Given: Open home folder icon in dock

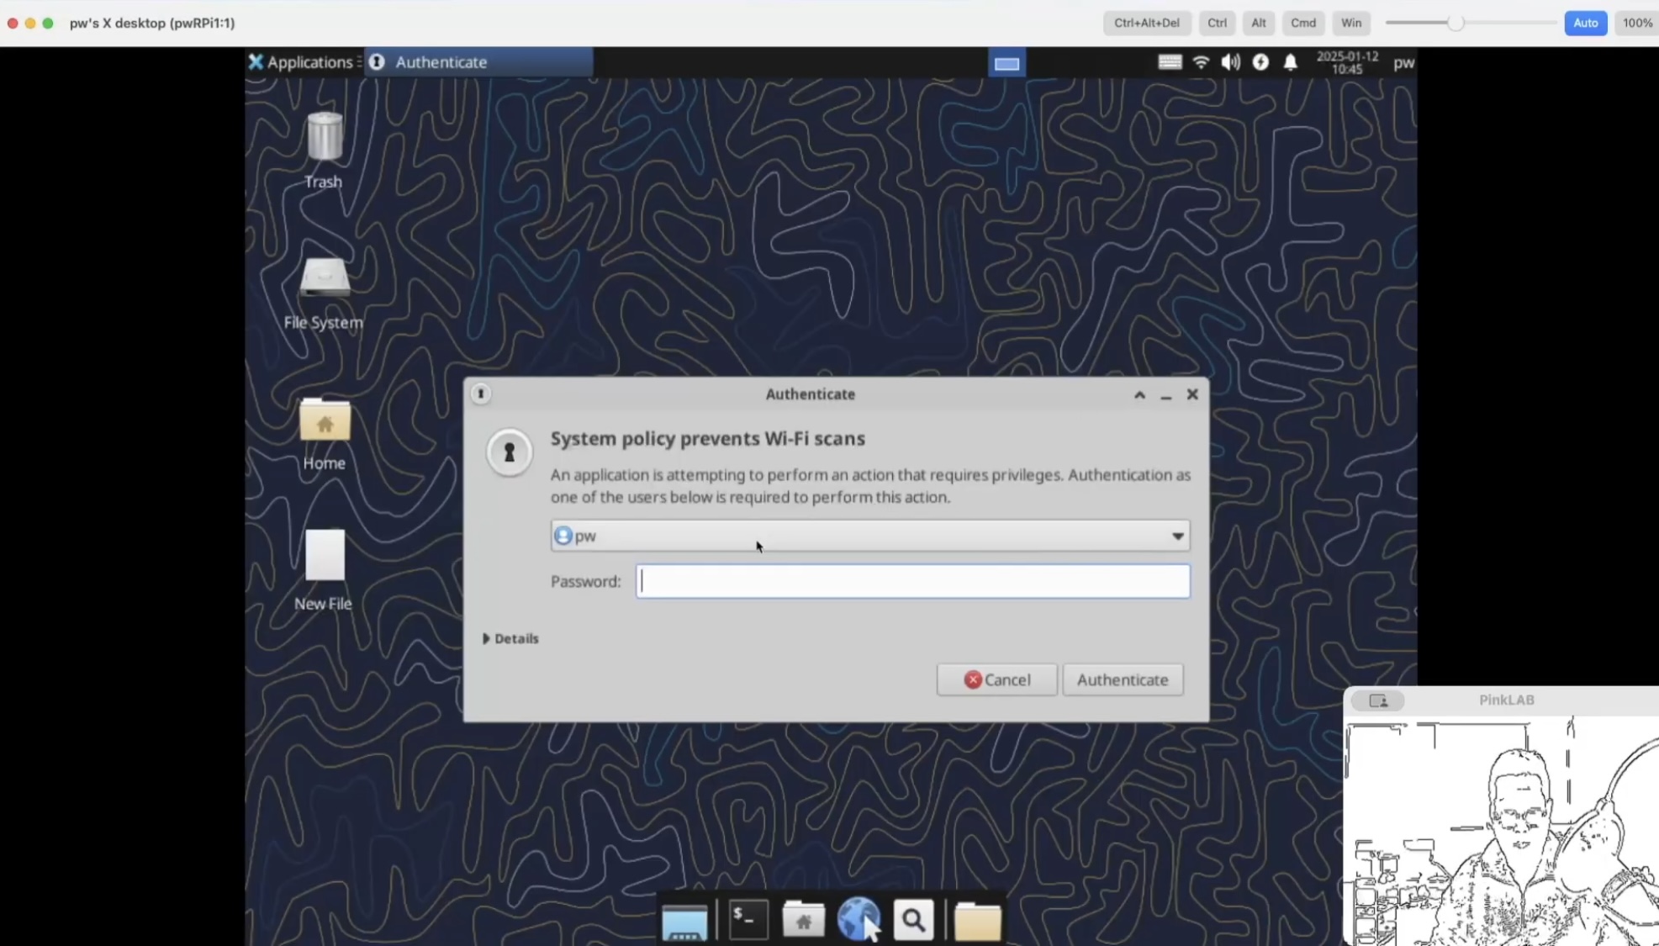Looking at the screenshot, I should pyautogui.click(x=803, y=919).
